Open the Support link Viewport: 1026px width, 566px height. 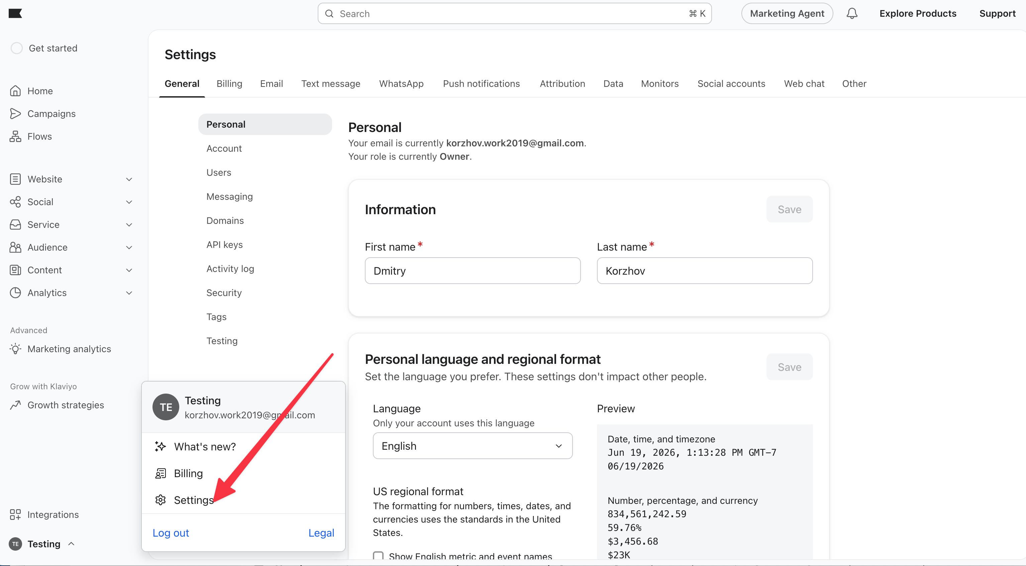coord(997,14)
